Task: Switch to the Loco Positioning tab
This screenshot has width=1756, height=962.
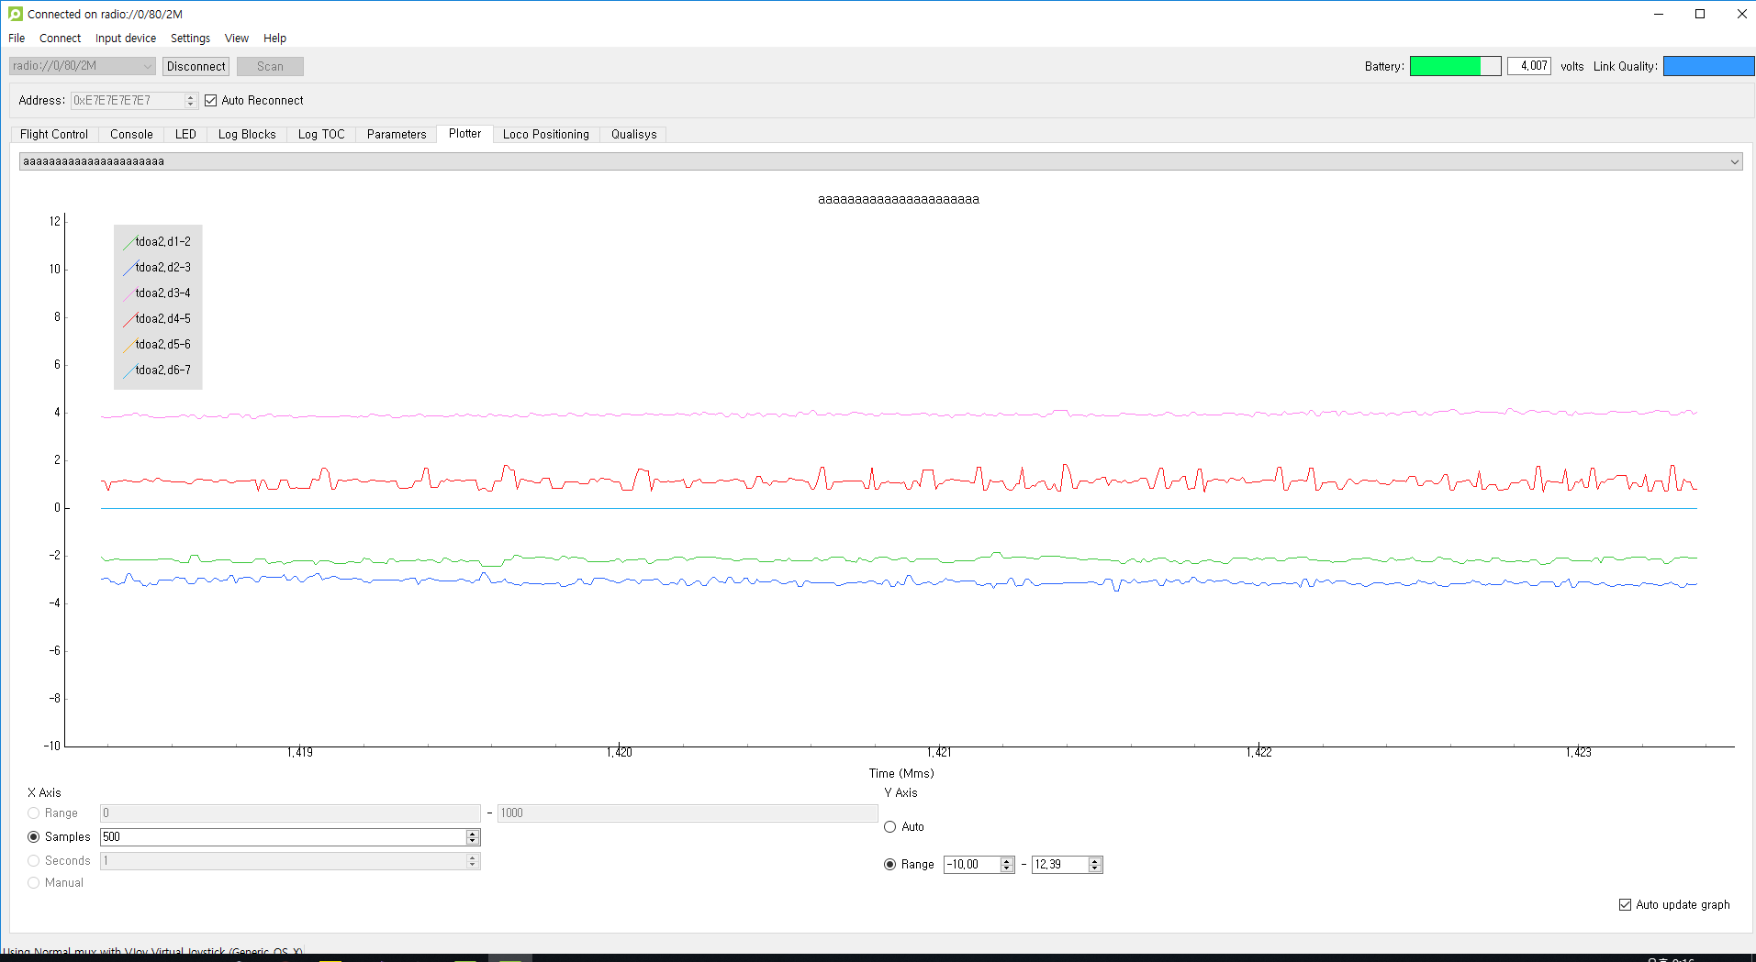Action: (x=546, y=134)
